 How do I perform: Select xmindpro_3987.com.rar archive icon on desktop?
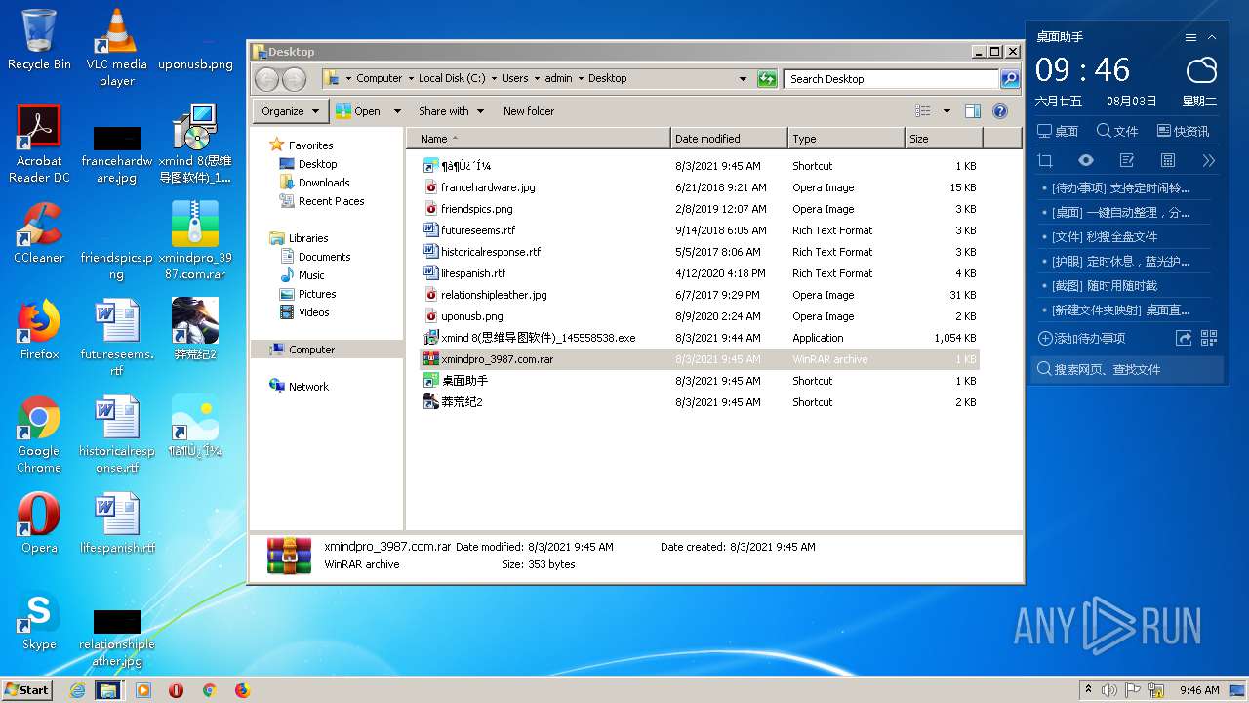194,240
